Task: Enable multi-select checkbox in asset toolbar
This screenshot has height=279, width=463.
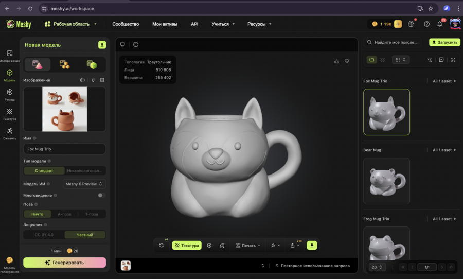Action: pos(441,60)
